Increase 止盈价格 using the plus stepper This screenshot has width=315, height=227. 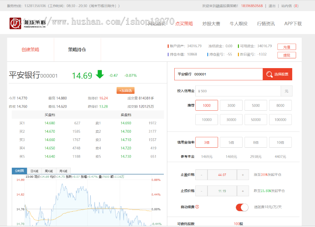[x=243, y=175]
